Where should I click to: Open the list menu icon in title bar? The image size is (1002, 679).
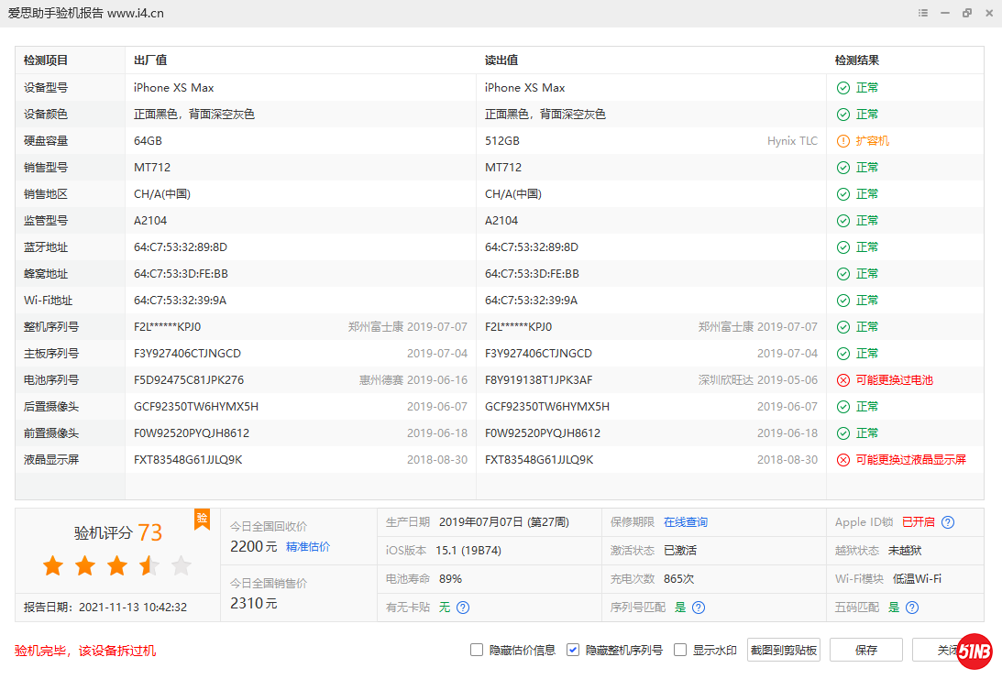pos(922,14)
